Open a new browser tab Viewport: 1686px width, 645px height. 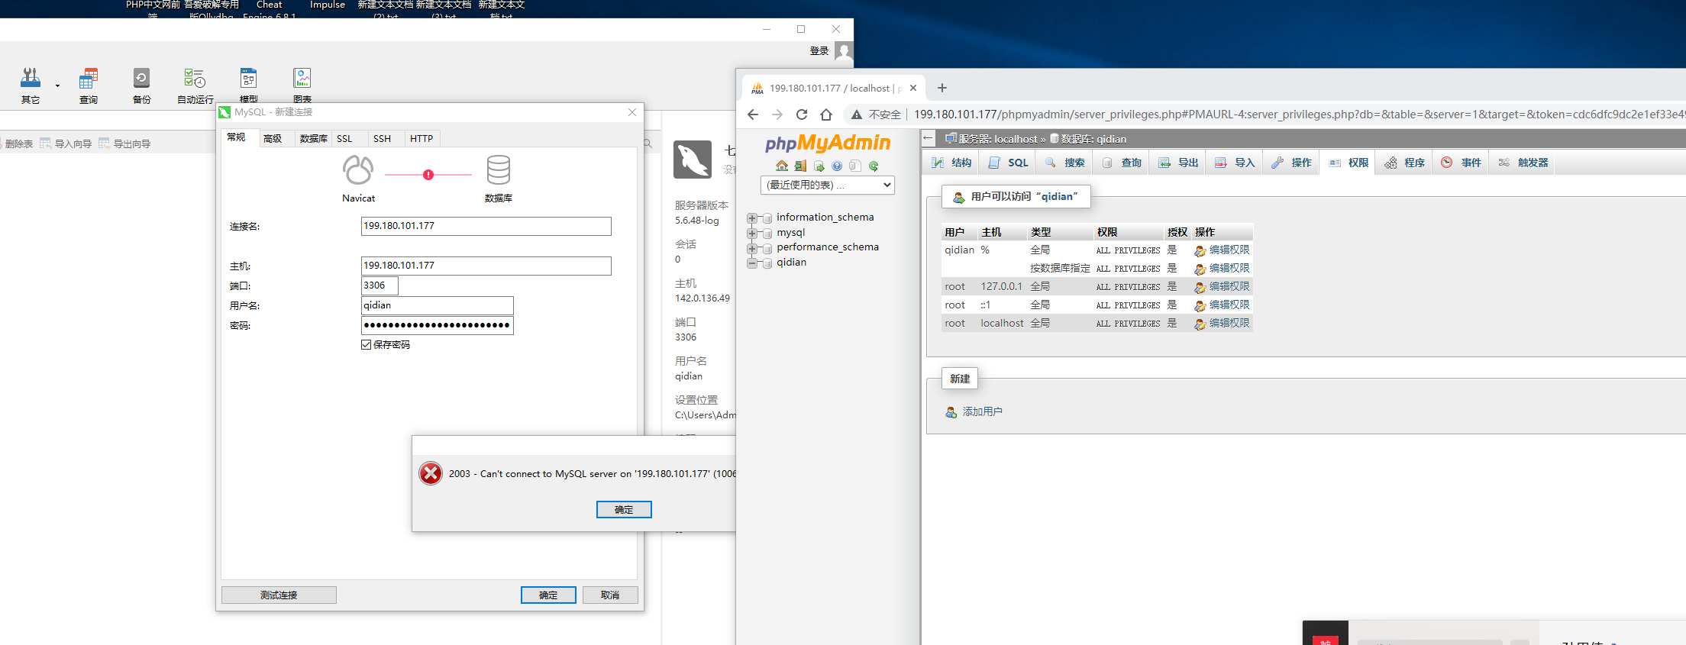(x=942, y=88)
